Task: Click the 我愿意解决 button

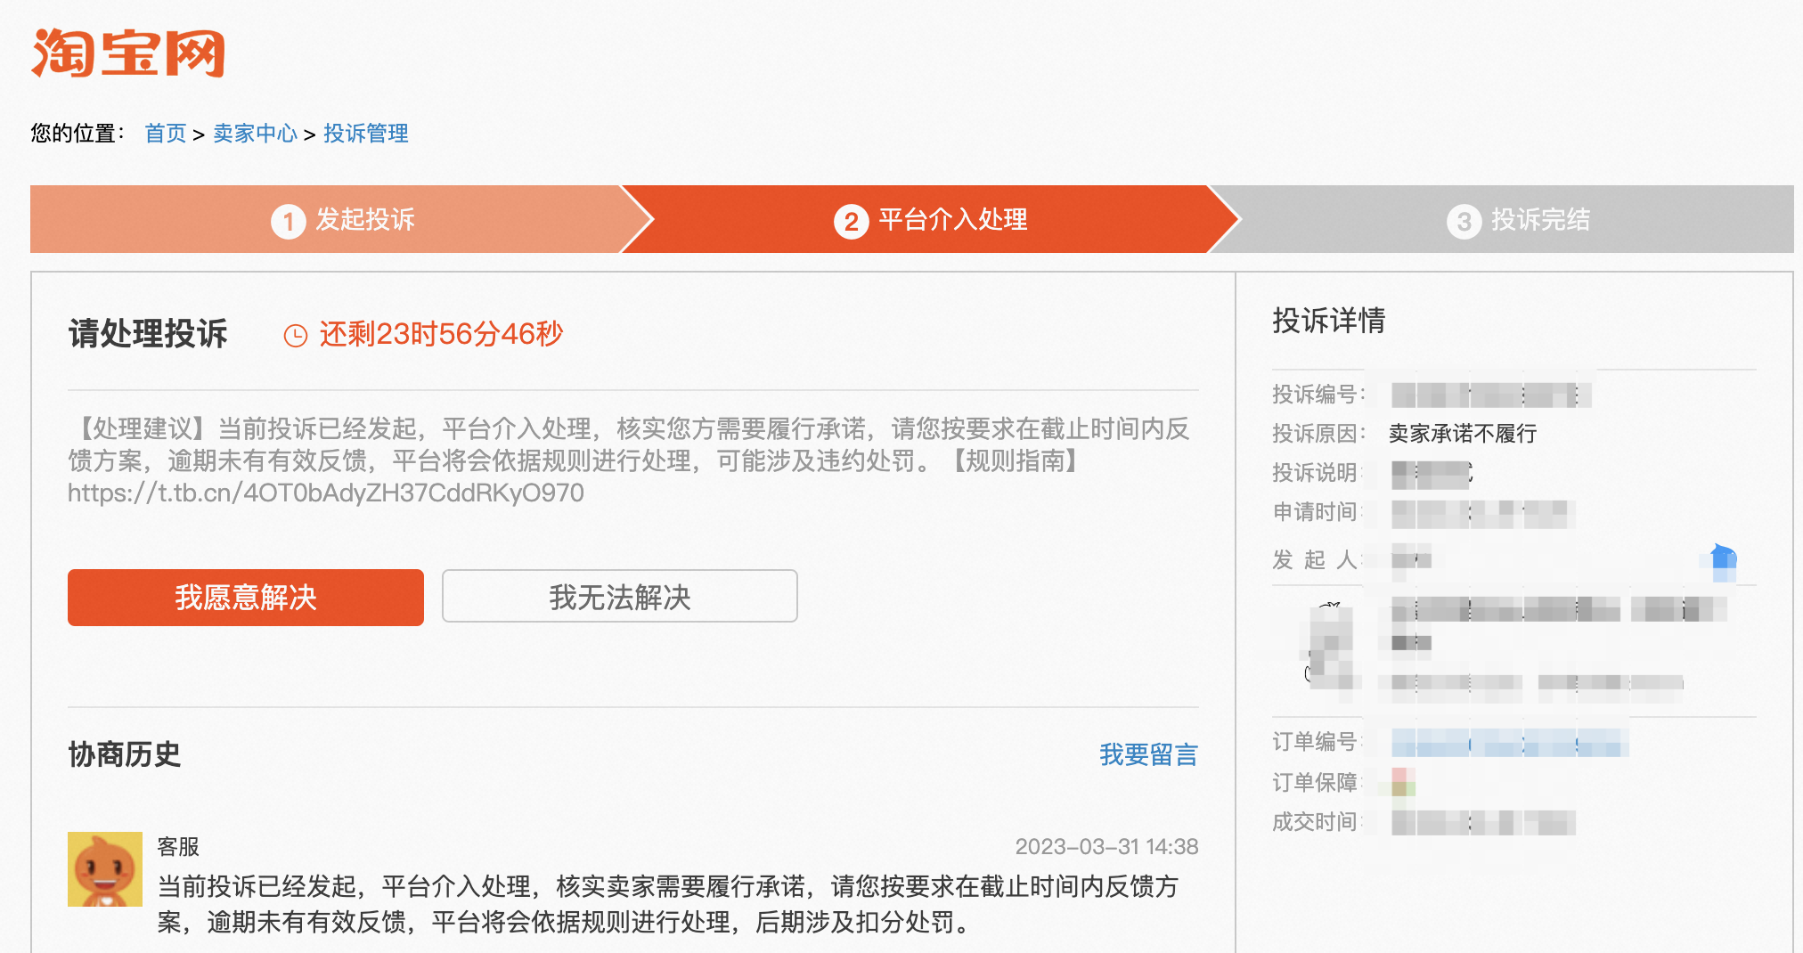Action: pyautogui.click(x=246, y=598)
